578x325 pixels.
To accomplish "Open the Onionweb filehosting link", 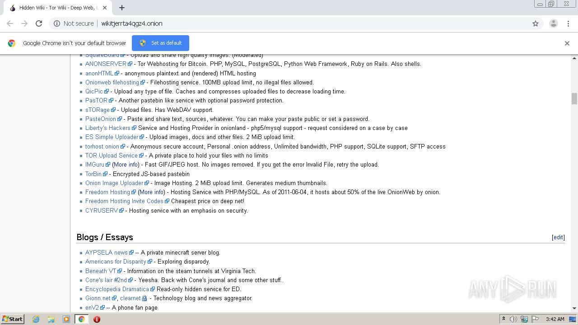I will [x=112, y=82].
